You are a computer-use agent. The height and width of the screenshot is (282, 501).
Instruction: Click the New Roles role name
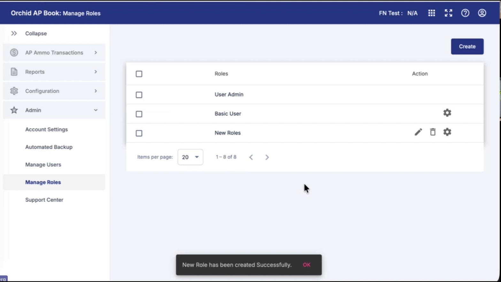pos(227,133)
